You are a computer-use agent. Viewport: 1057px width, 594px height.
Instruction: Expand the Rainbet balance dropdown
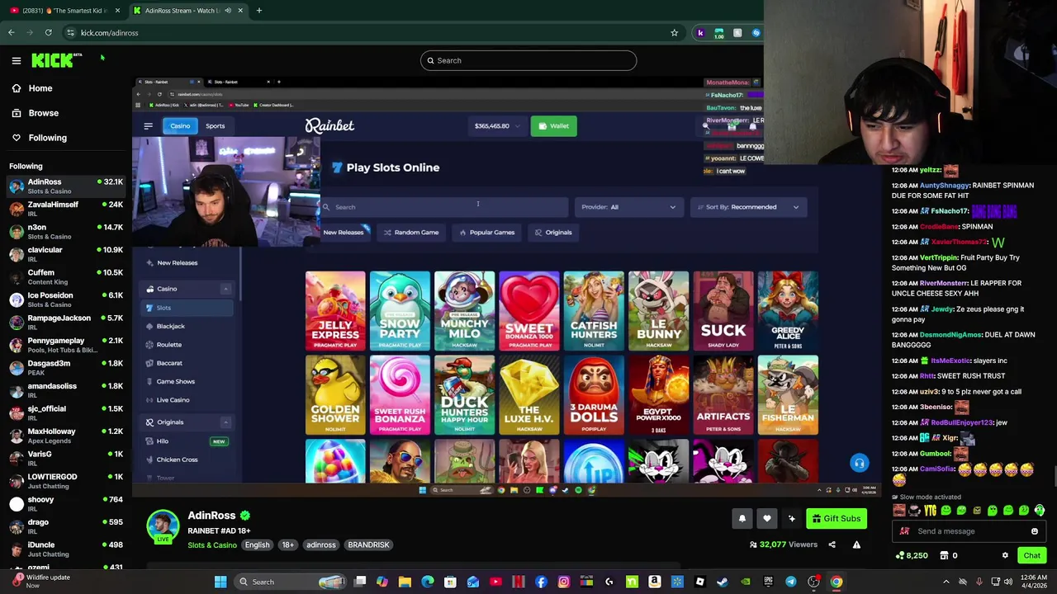496,126
